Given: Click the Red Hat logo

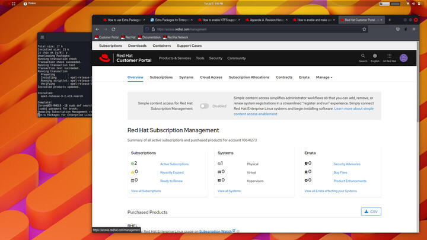Looking at the screenshot, I should pyautogui.click(x=104, y=58).
